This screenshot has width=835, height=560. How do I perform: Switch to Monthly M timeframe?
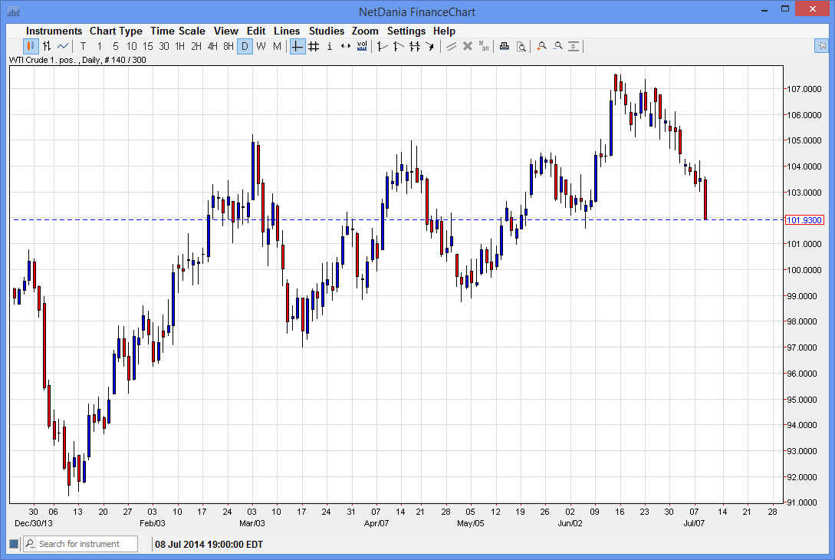277,46
